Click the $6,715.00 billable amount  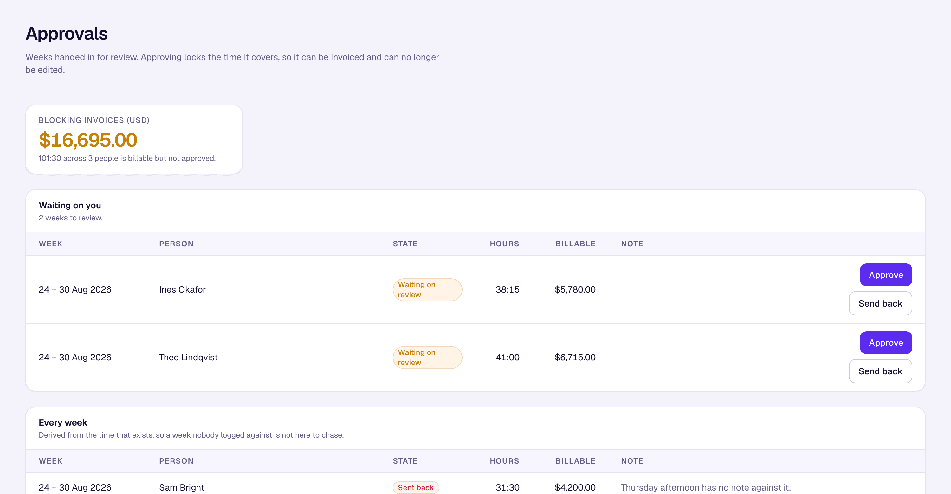click(x=575, y=357)
